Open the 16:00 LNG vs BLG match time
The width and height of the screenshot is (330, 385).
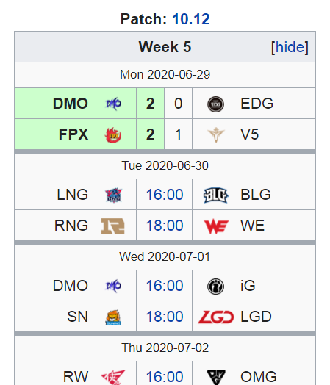[165, 195]
